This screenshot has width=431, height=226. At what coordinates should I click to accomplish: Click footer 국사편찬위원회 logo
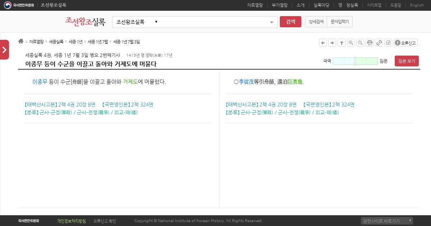pos(28,221)
